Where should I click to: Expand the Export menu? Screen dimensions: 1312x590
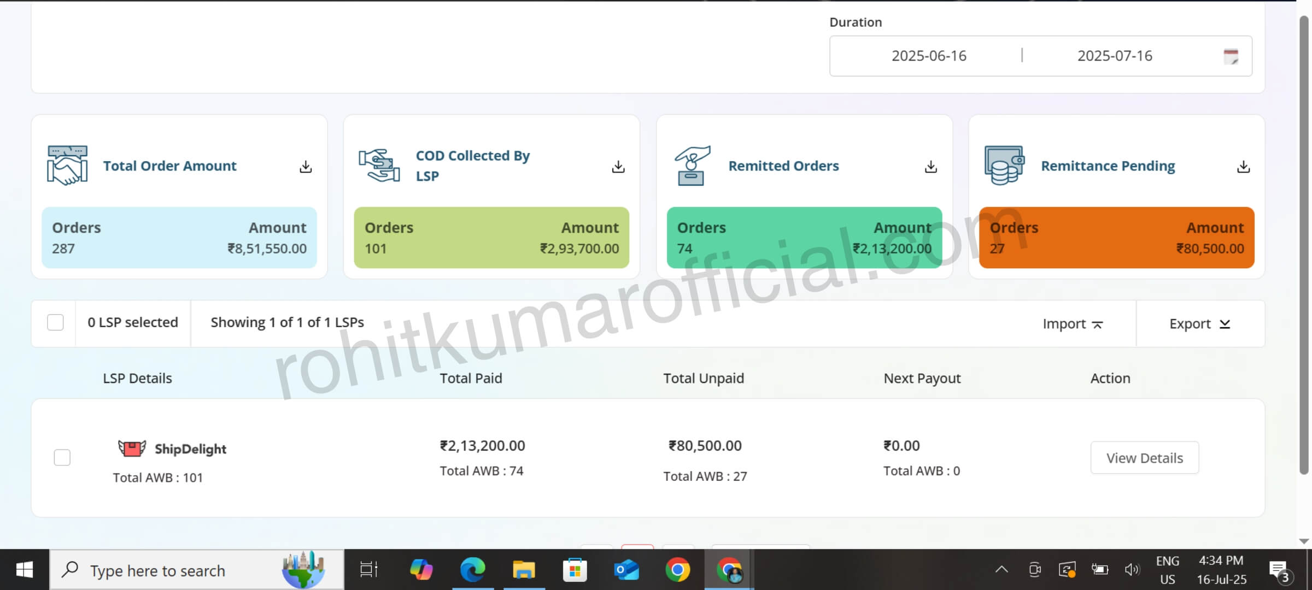coord(1200,324)
